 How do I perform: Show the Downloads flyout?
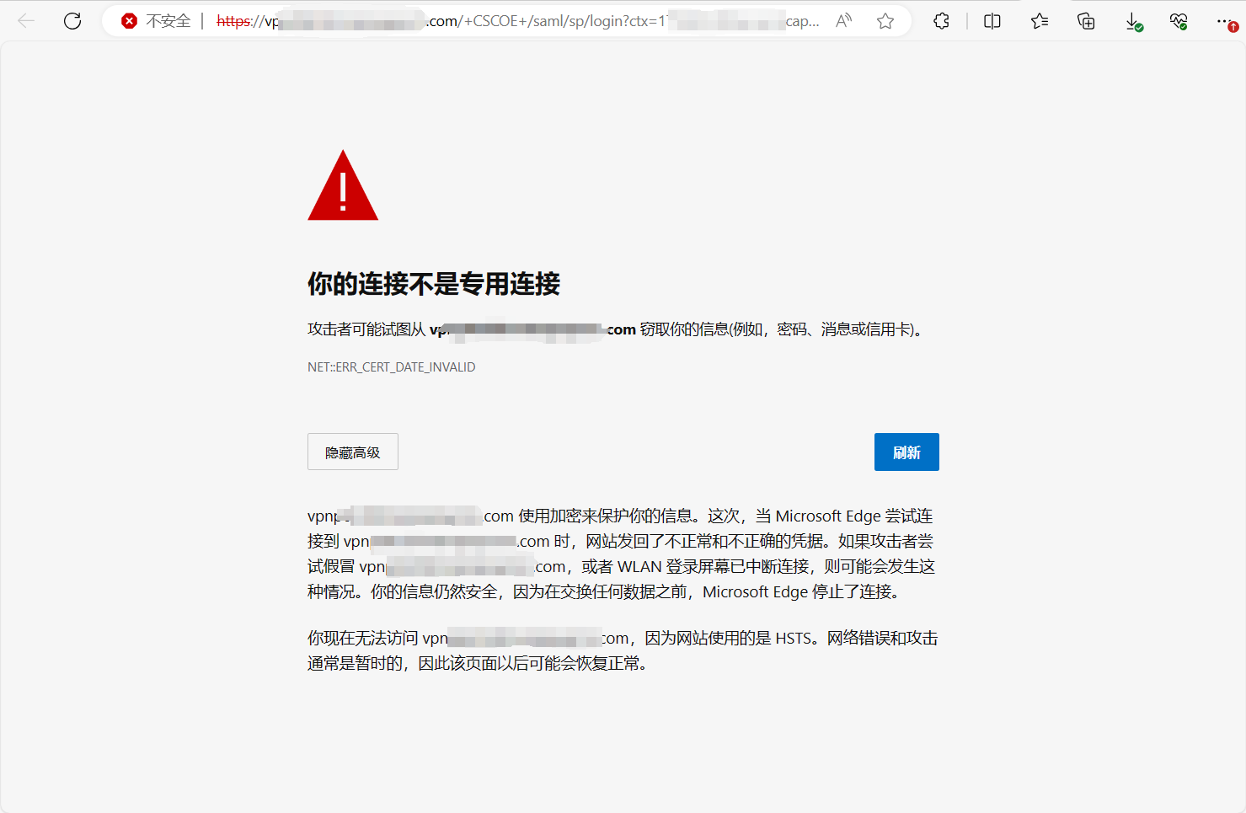coord(1133,21)
